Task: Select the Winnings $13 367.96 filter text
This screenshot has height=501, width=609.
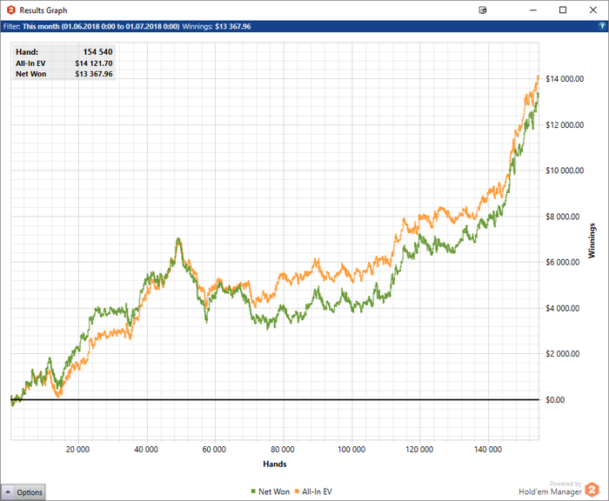Action: tap(217, 26)
